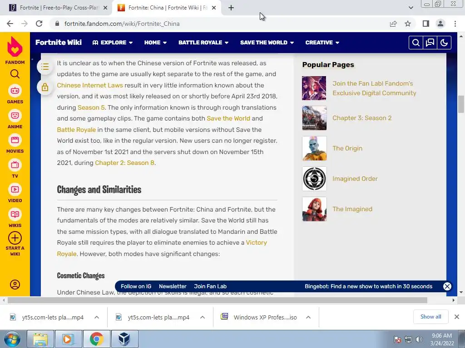Open the user profile icon in sidebar
Image resolution: width=465 pixels, height=348 pixels.
[x=15, y=285]
